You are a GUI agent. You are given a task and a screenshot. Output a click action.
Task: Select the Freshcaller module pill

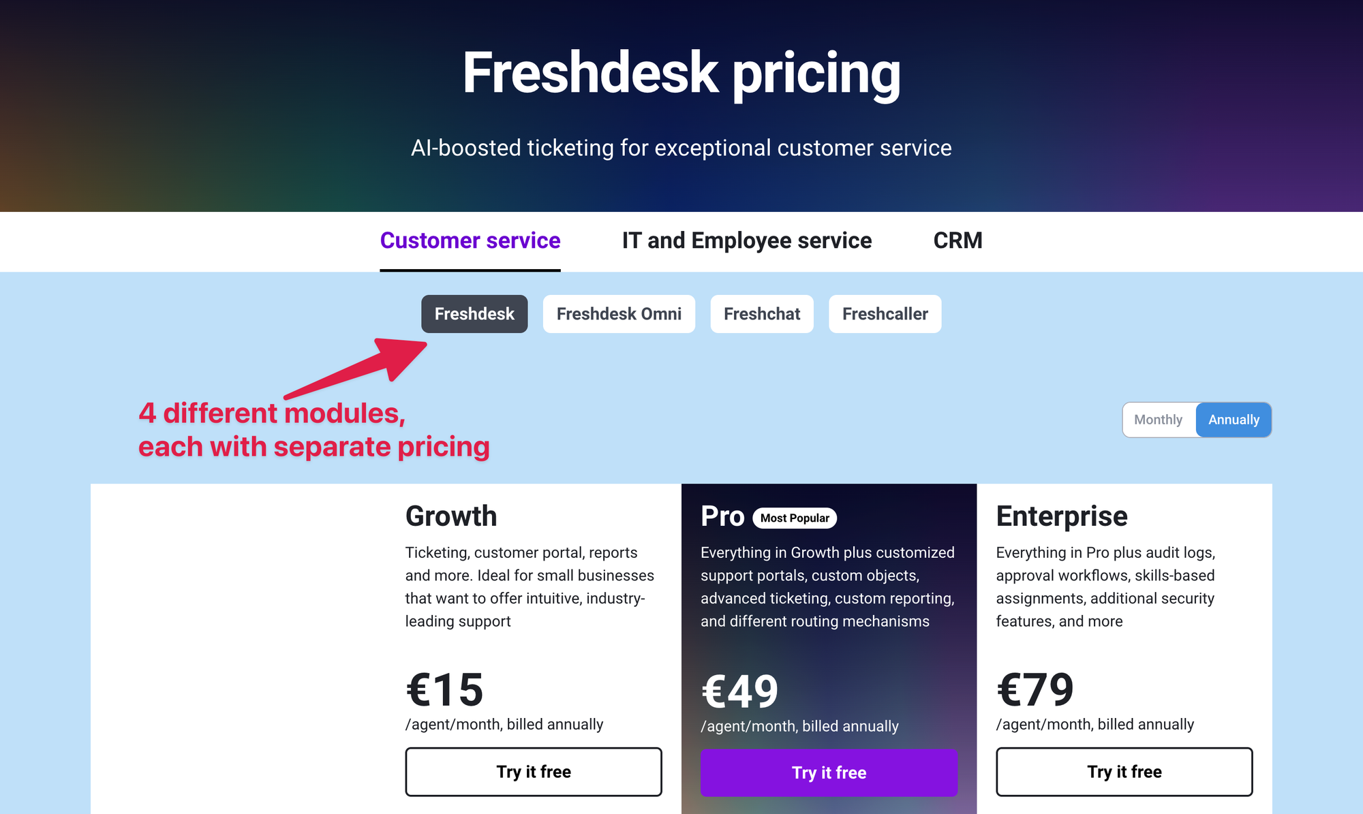(885, 314)
